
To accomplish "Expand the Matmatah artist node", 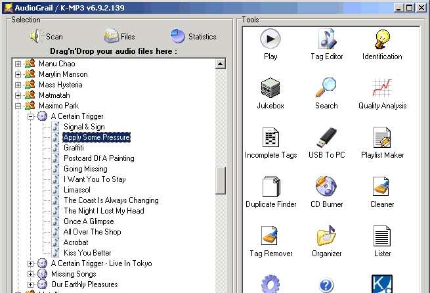I will (18, 95).
